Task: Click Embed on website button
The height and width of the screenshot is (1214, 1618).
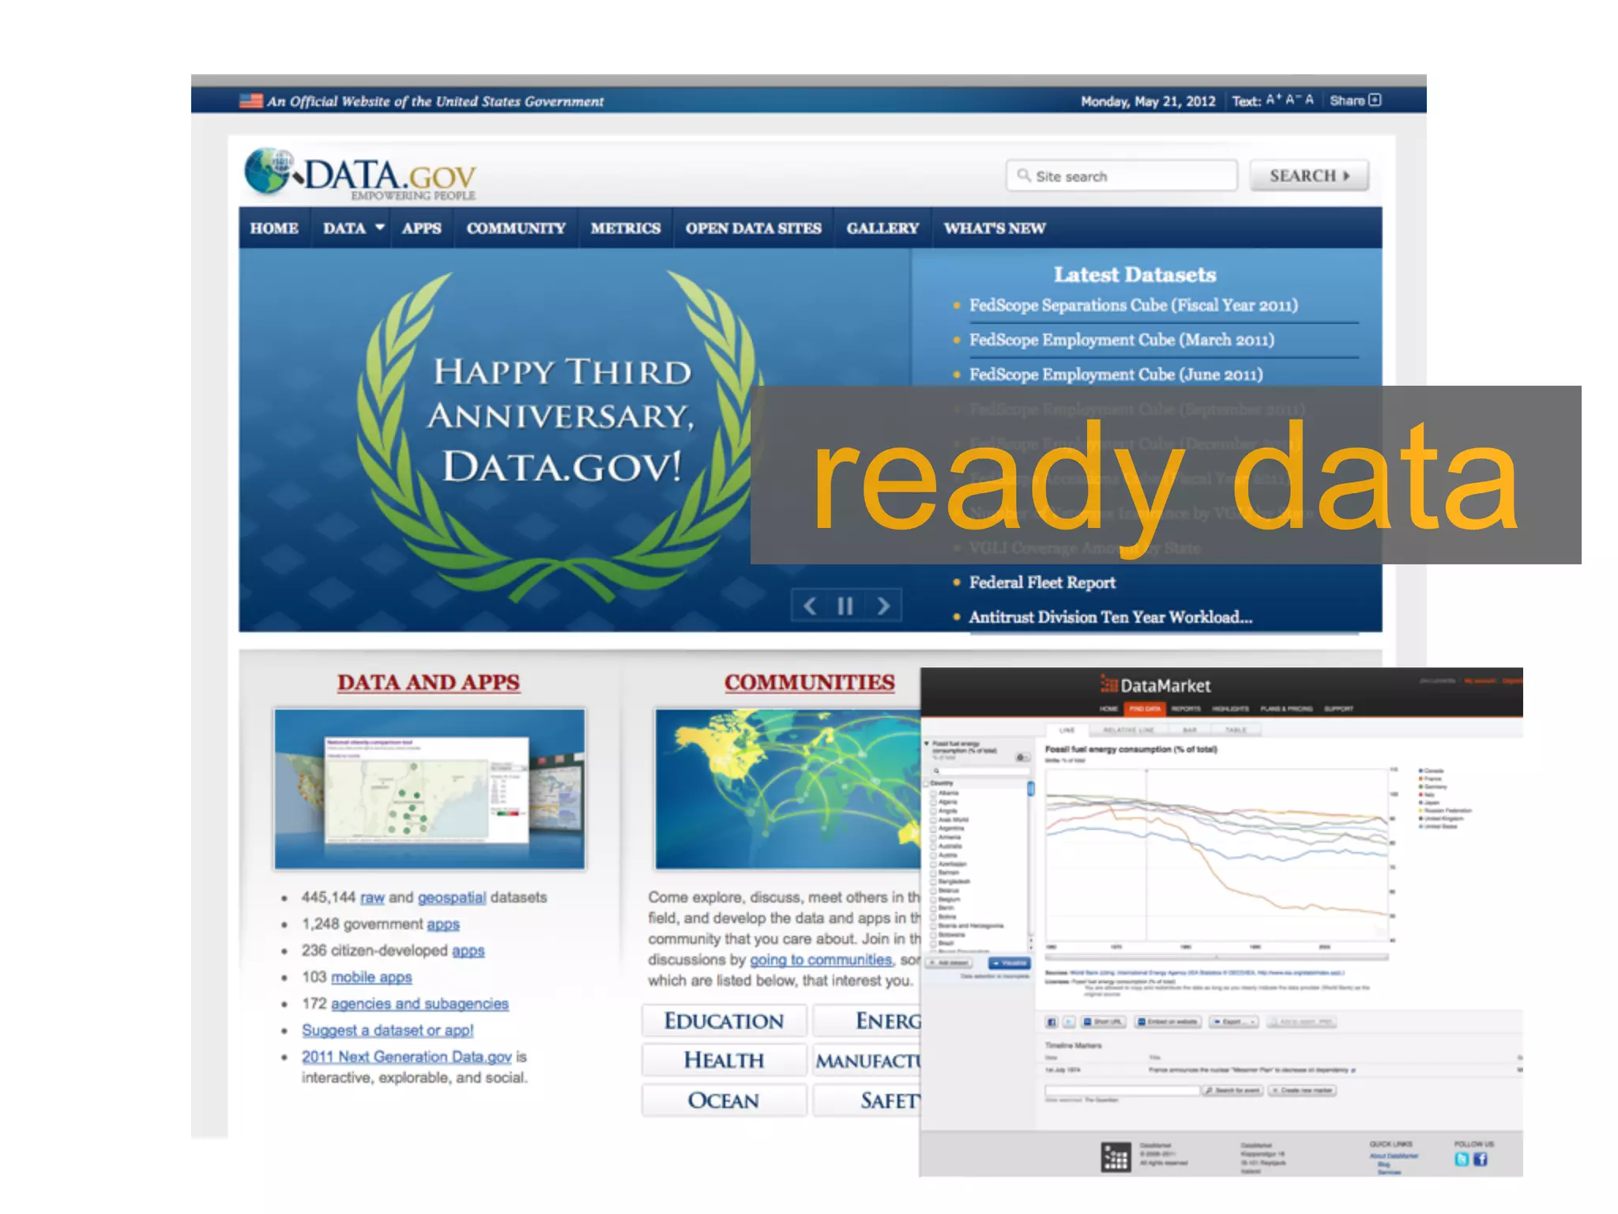Action: (x=1168, y=1022)
